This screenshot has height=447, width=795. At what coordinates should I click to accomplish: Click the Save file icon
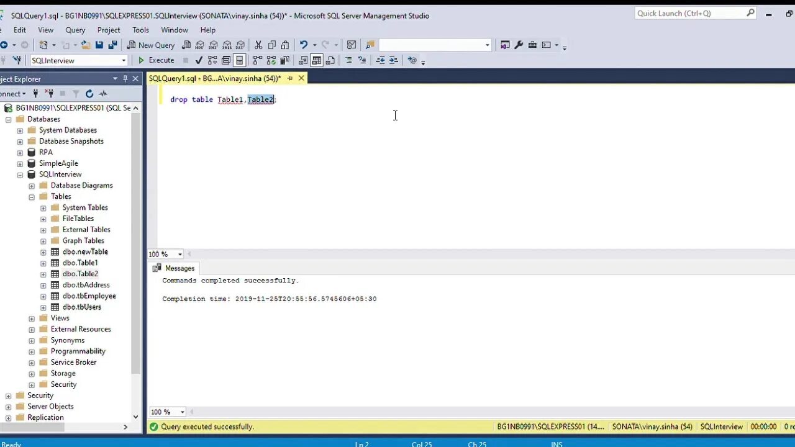click(99, 45)
